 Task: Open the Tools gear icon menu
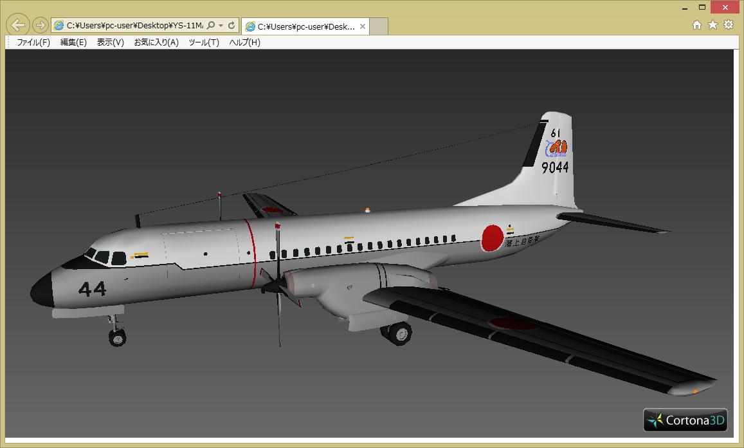pos(729,25)
